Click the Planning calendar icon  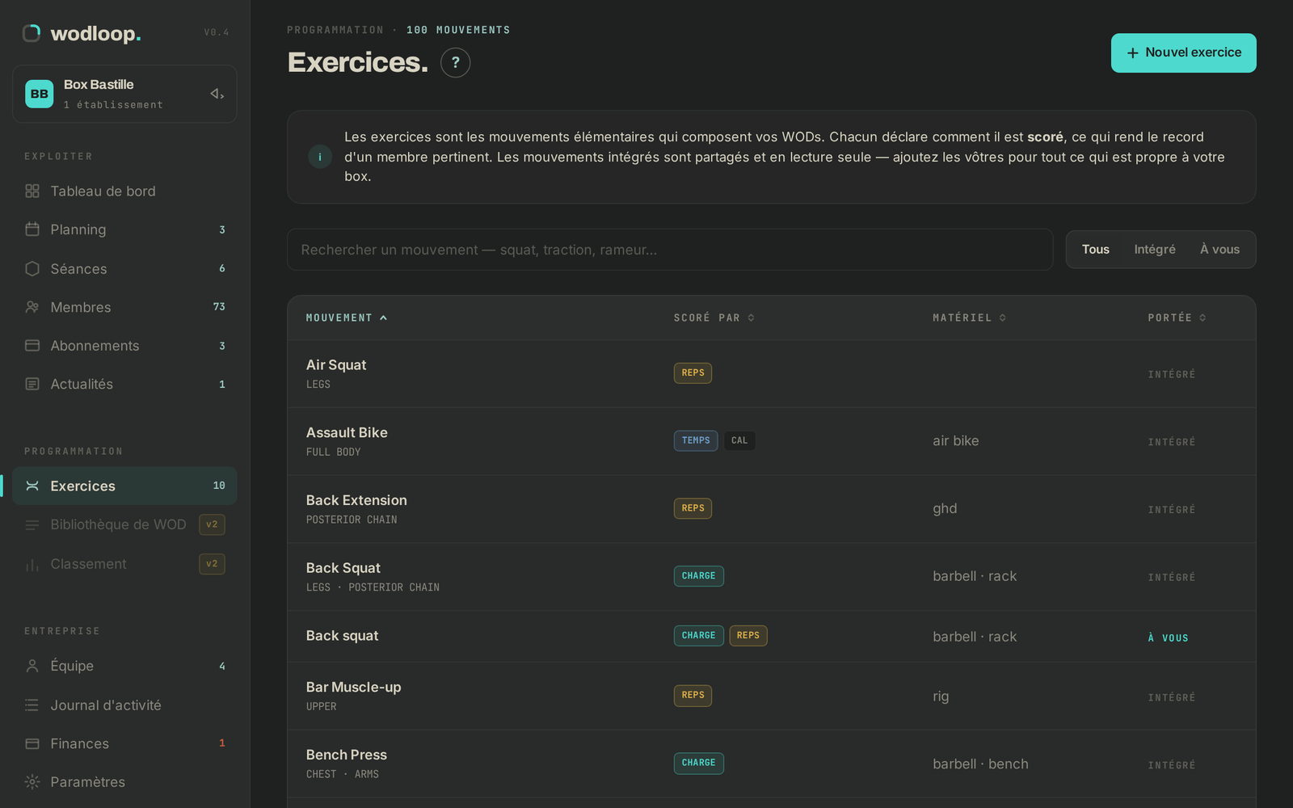(x=32, y=229)
